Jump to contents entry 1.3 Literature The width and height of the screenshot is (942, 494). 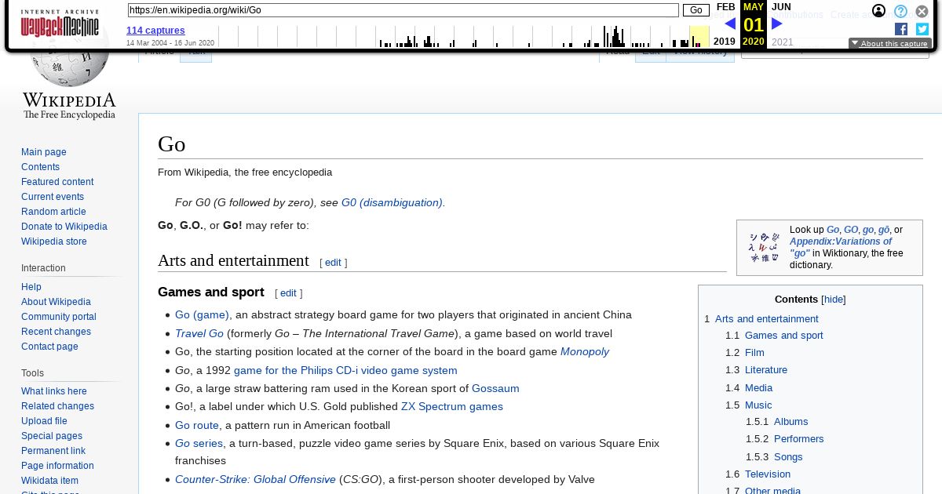pos(756,370)
